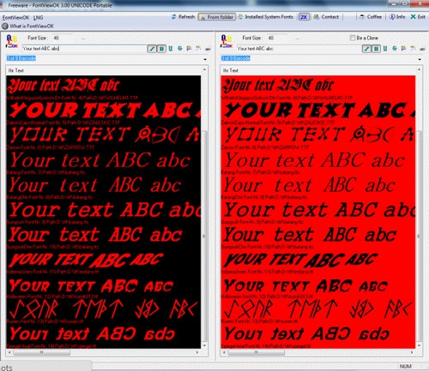Show Installed System Fonts
Screen dimensions: 429x371
pyautogui.click(x=266, y=17)
